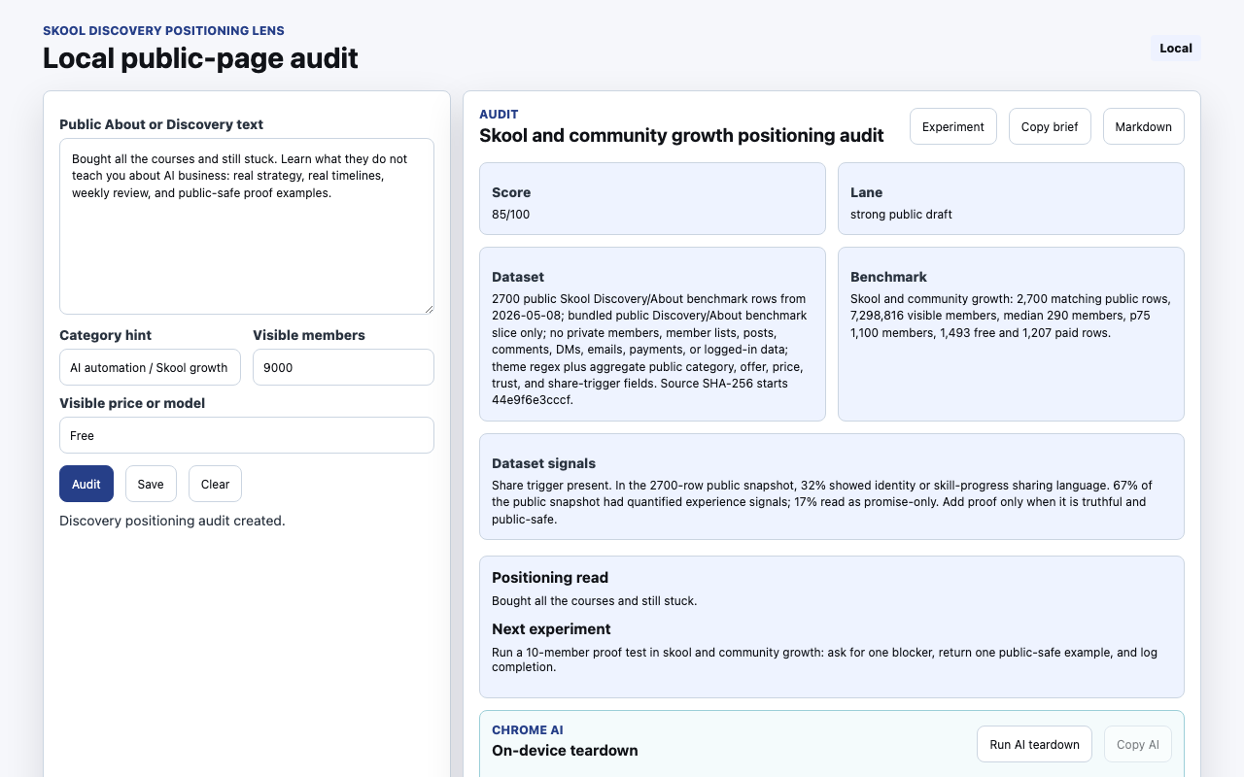Click the "Category hint" label

pos(105,335)
